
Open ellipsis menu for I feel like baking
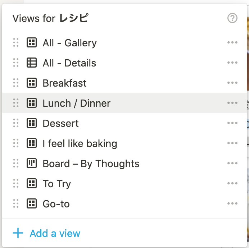[232, 143]
